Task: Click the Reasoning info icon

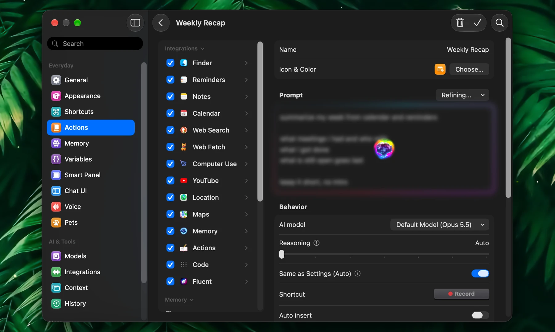Action: (316, 243)
